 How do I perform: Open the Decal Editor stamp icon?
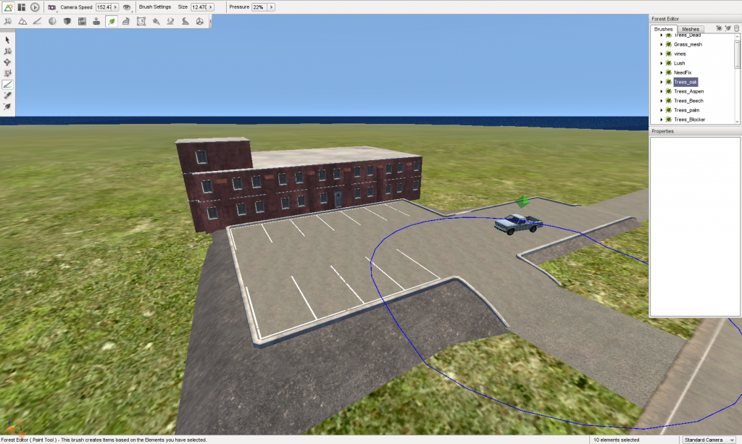pyautogui.click(x=96, y=21)
